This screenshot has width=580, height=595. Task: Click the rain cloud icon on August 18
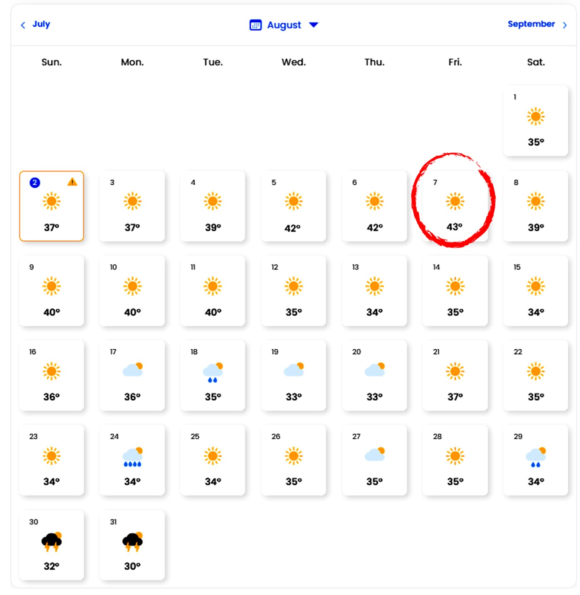213,372
